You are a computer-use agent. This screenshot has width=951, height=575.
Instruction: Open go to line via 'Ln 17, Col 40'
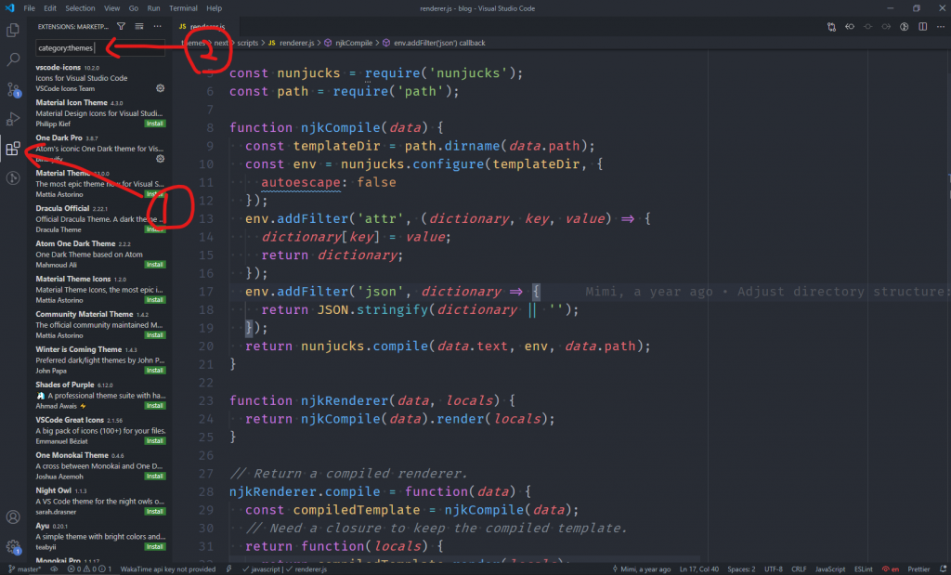point(699,568)
